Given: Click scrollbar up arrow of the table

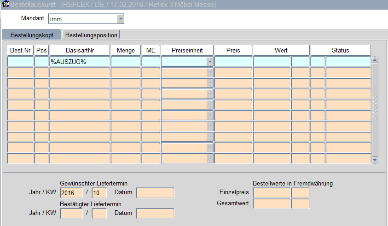Looking at the screenshot, I should click(375, 60).
